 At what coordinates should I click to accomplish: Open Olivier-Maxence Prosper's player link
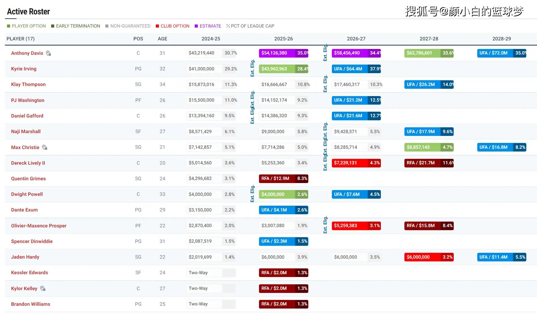(39, 226)
